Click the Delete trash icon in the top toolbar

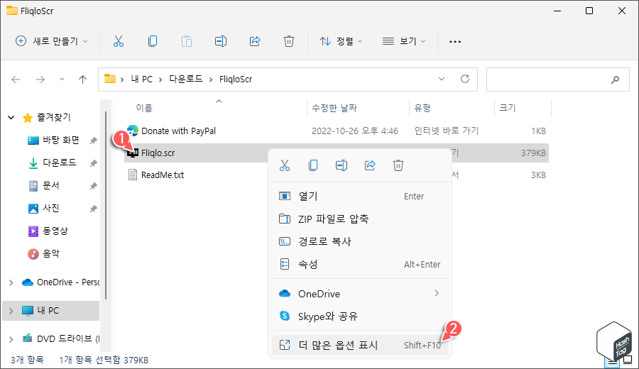pyautogui.click(x=288, y=41)
